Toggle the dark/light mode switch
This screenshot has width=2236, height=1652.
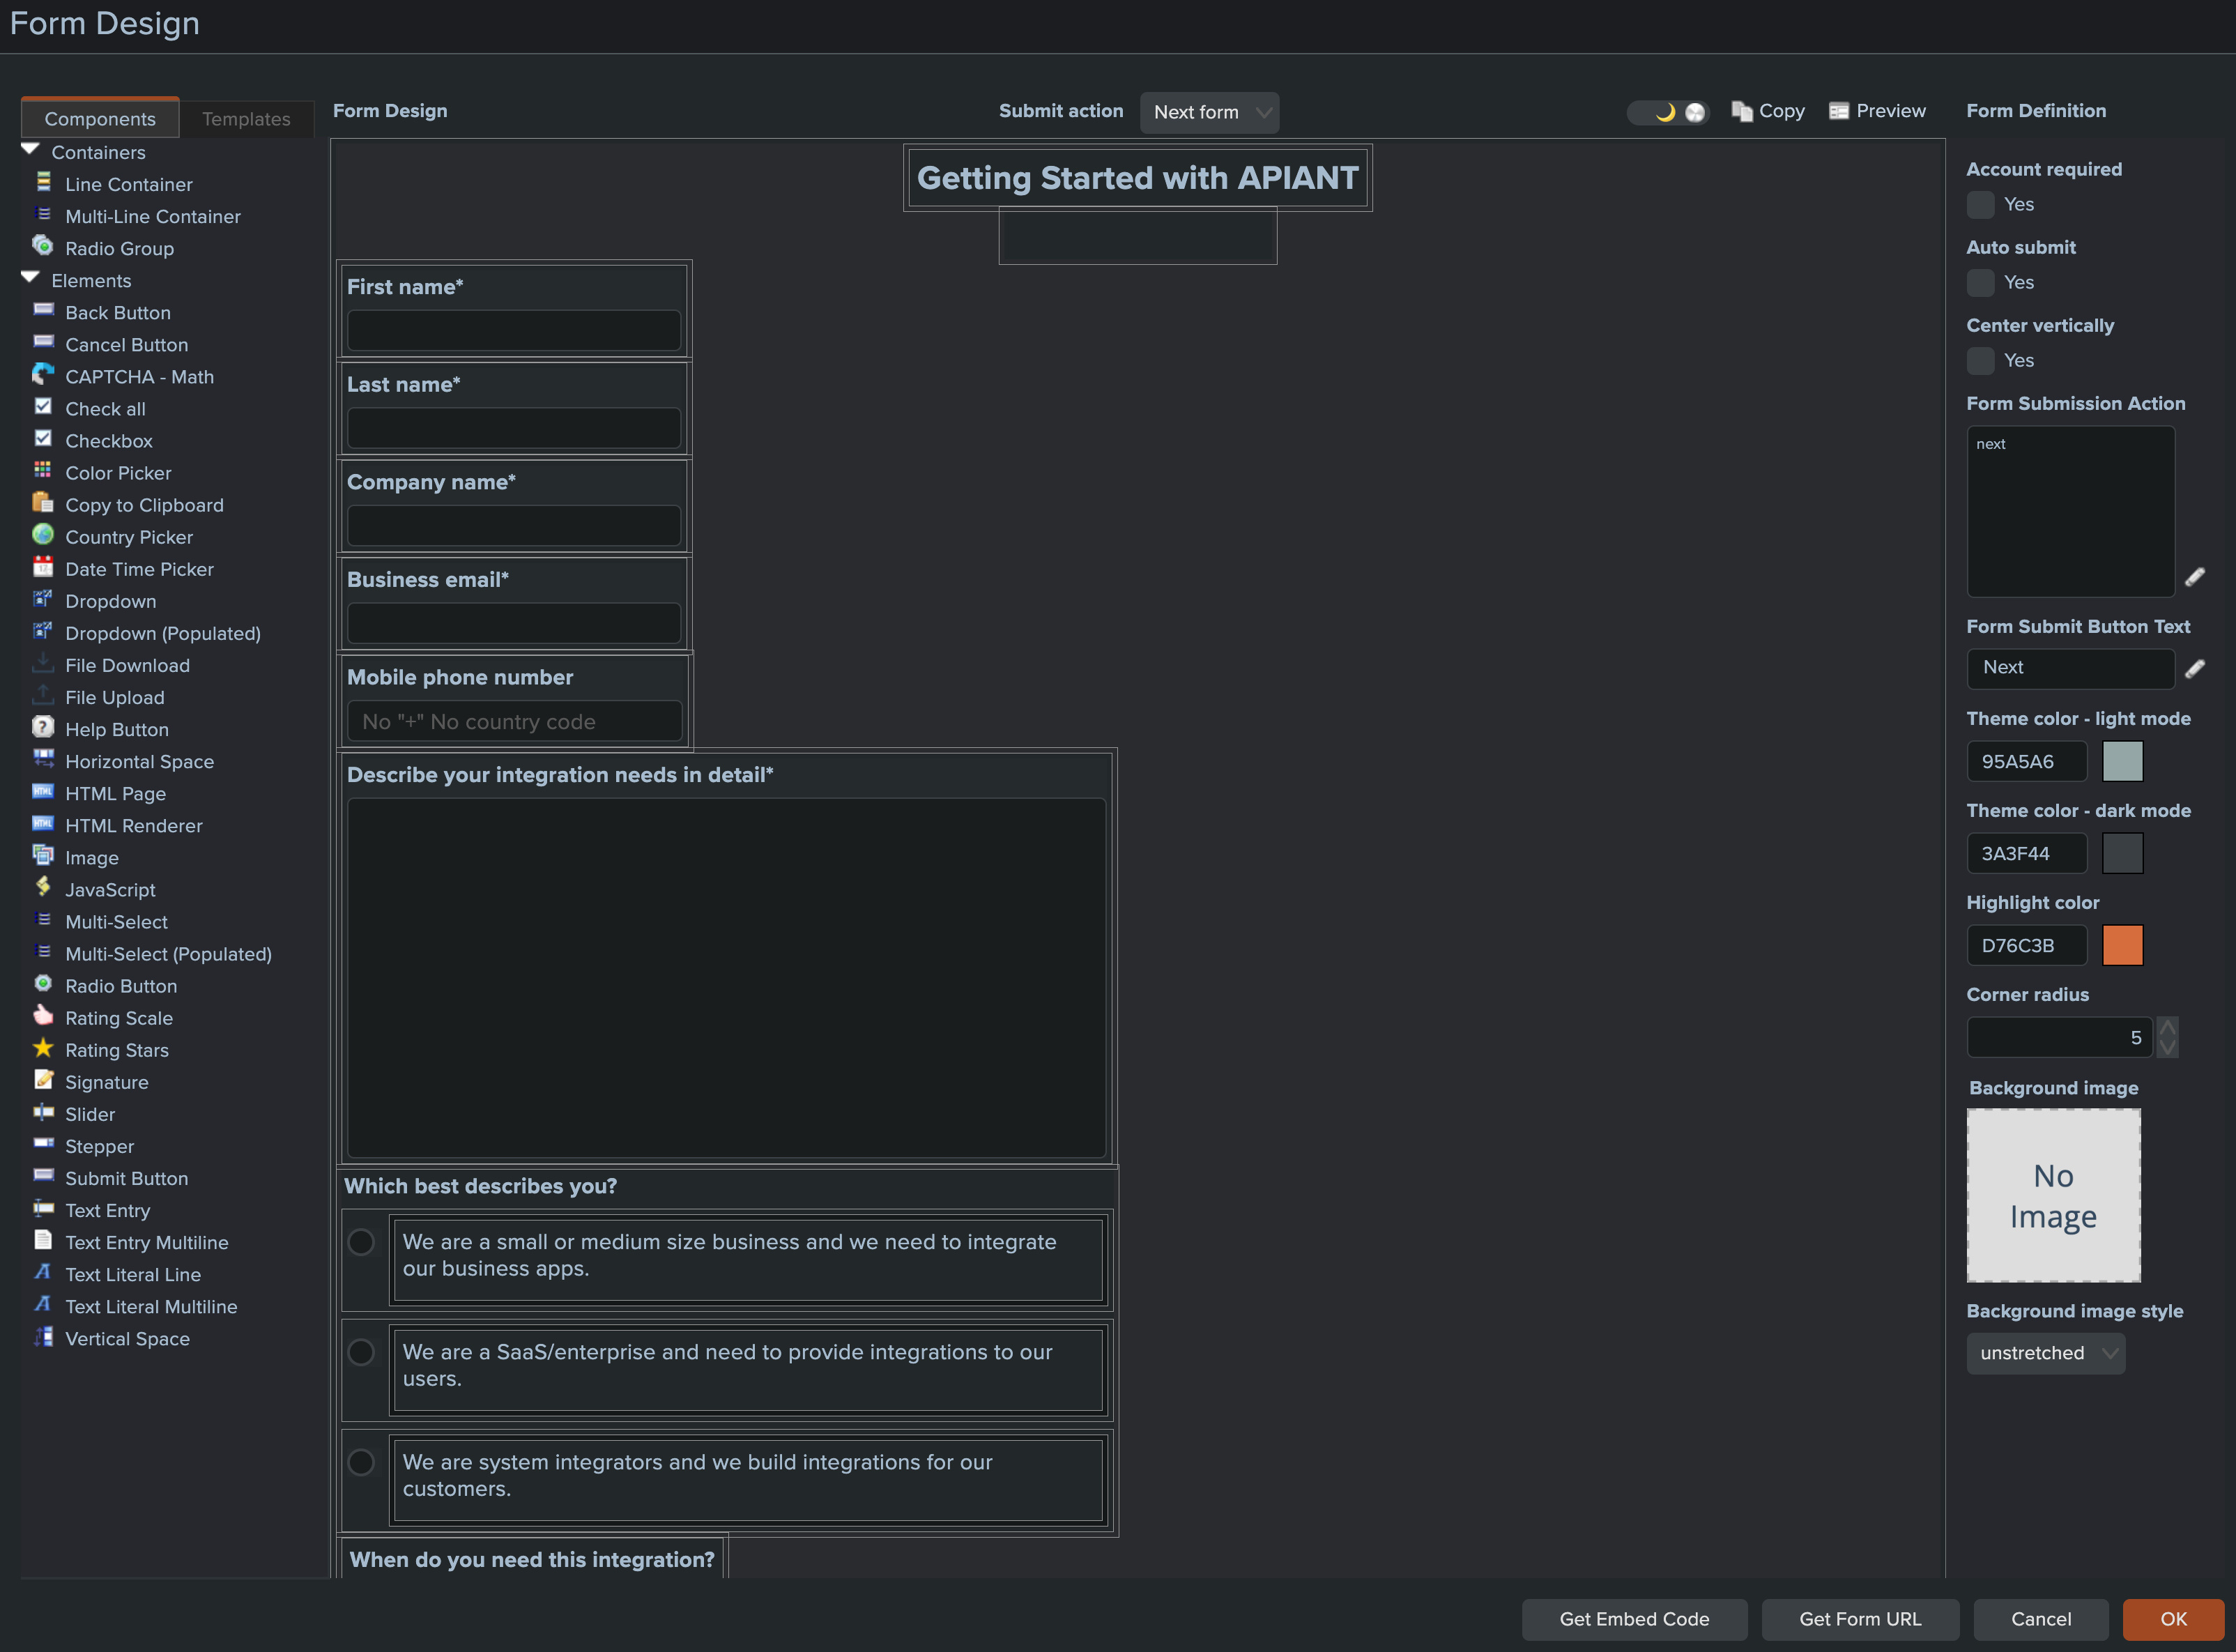(1668, 112)
